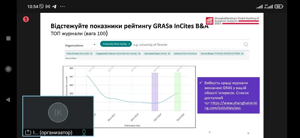Screen dimensions: 300x138
Task: Click the dropdown arrow next to Organizations
Action: coord(94,45)
